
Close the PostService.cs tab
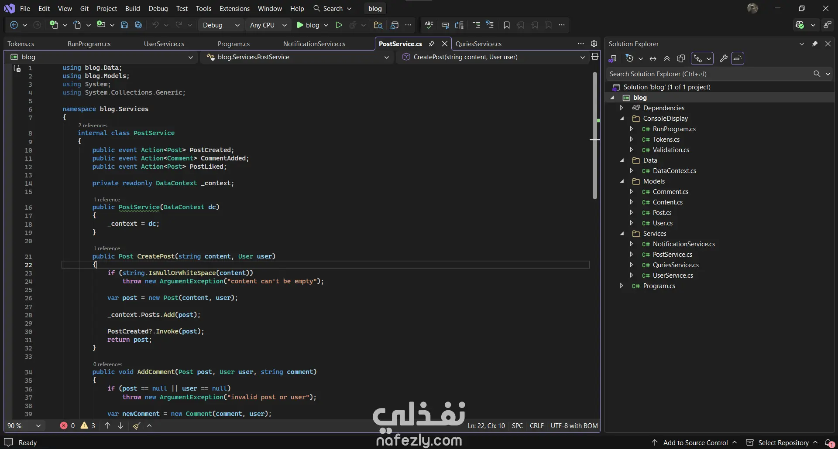(445, 44)
